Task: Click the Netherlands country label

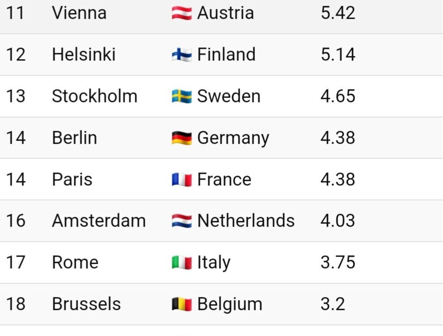Action: tap(246, 221)
